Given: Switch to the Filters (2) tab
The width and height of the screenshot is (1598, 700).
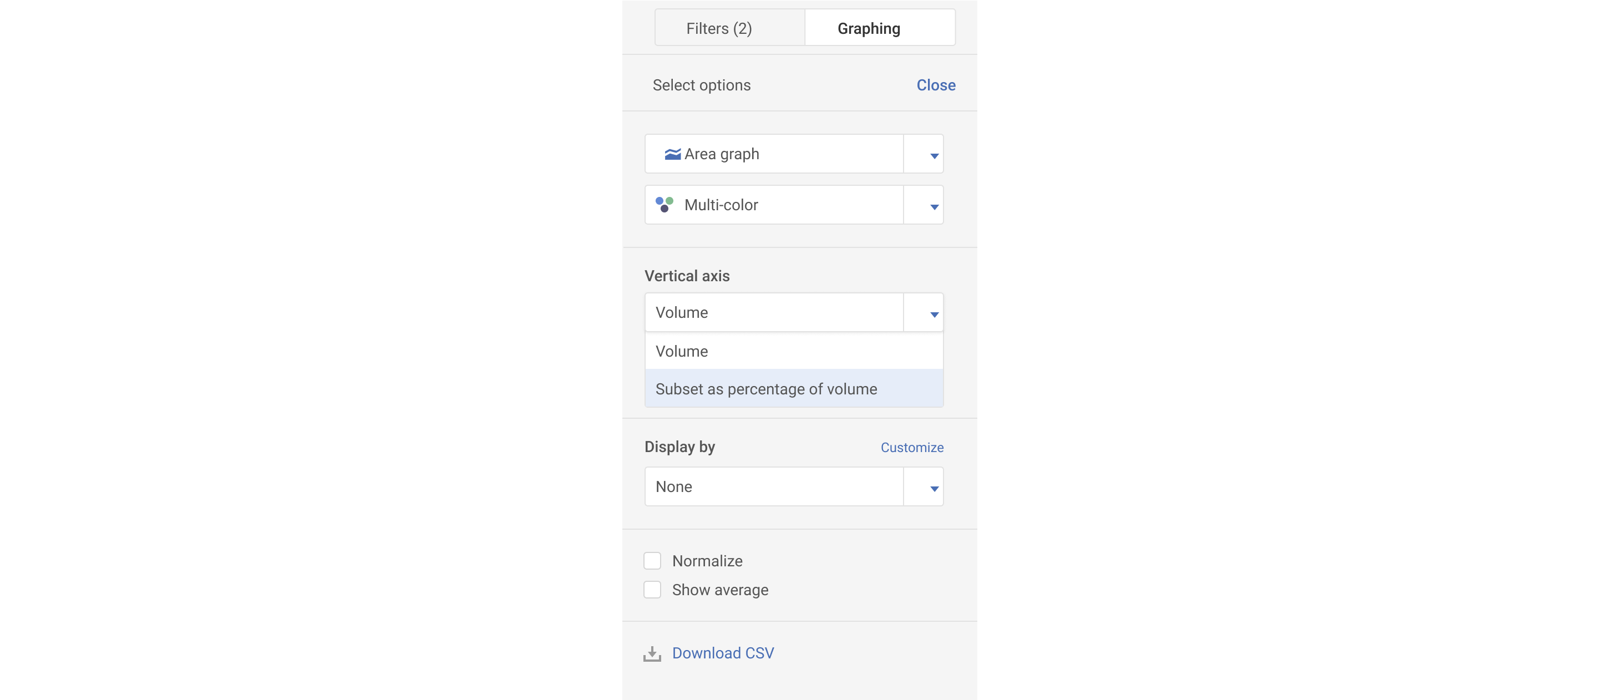Looking at the screenshot, I should click(x=719, y=28).
